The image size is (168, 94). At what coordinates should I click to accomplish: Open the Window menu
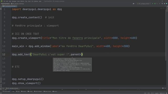[36, 1]
